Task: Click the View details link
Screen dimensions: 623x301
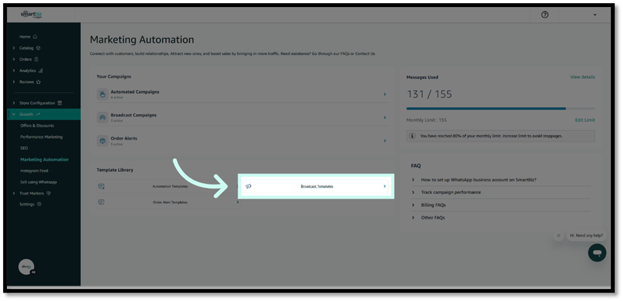Action: coord(582,77)
